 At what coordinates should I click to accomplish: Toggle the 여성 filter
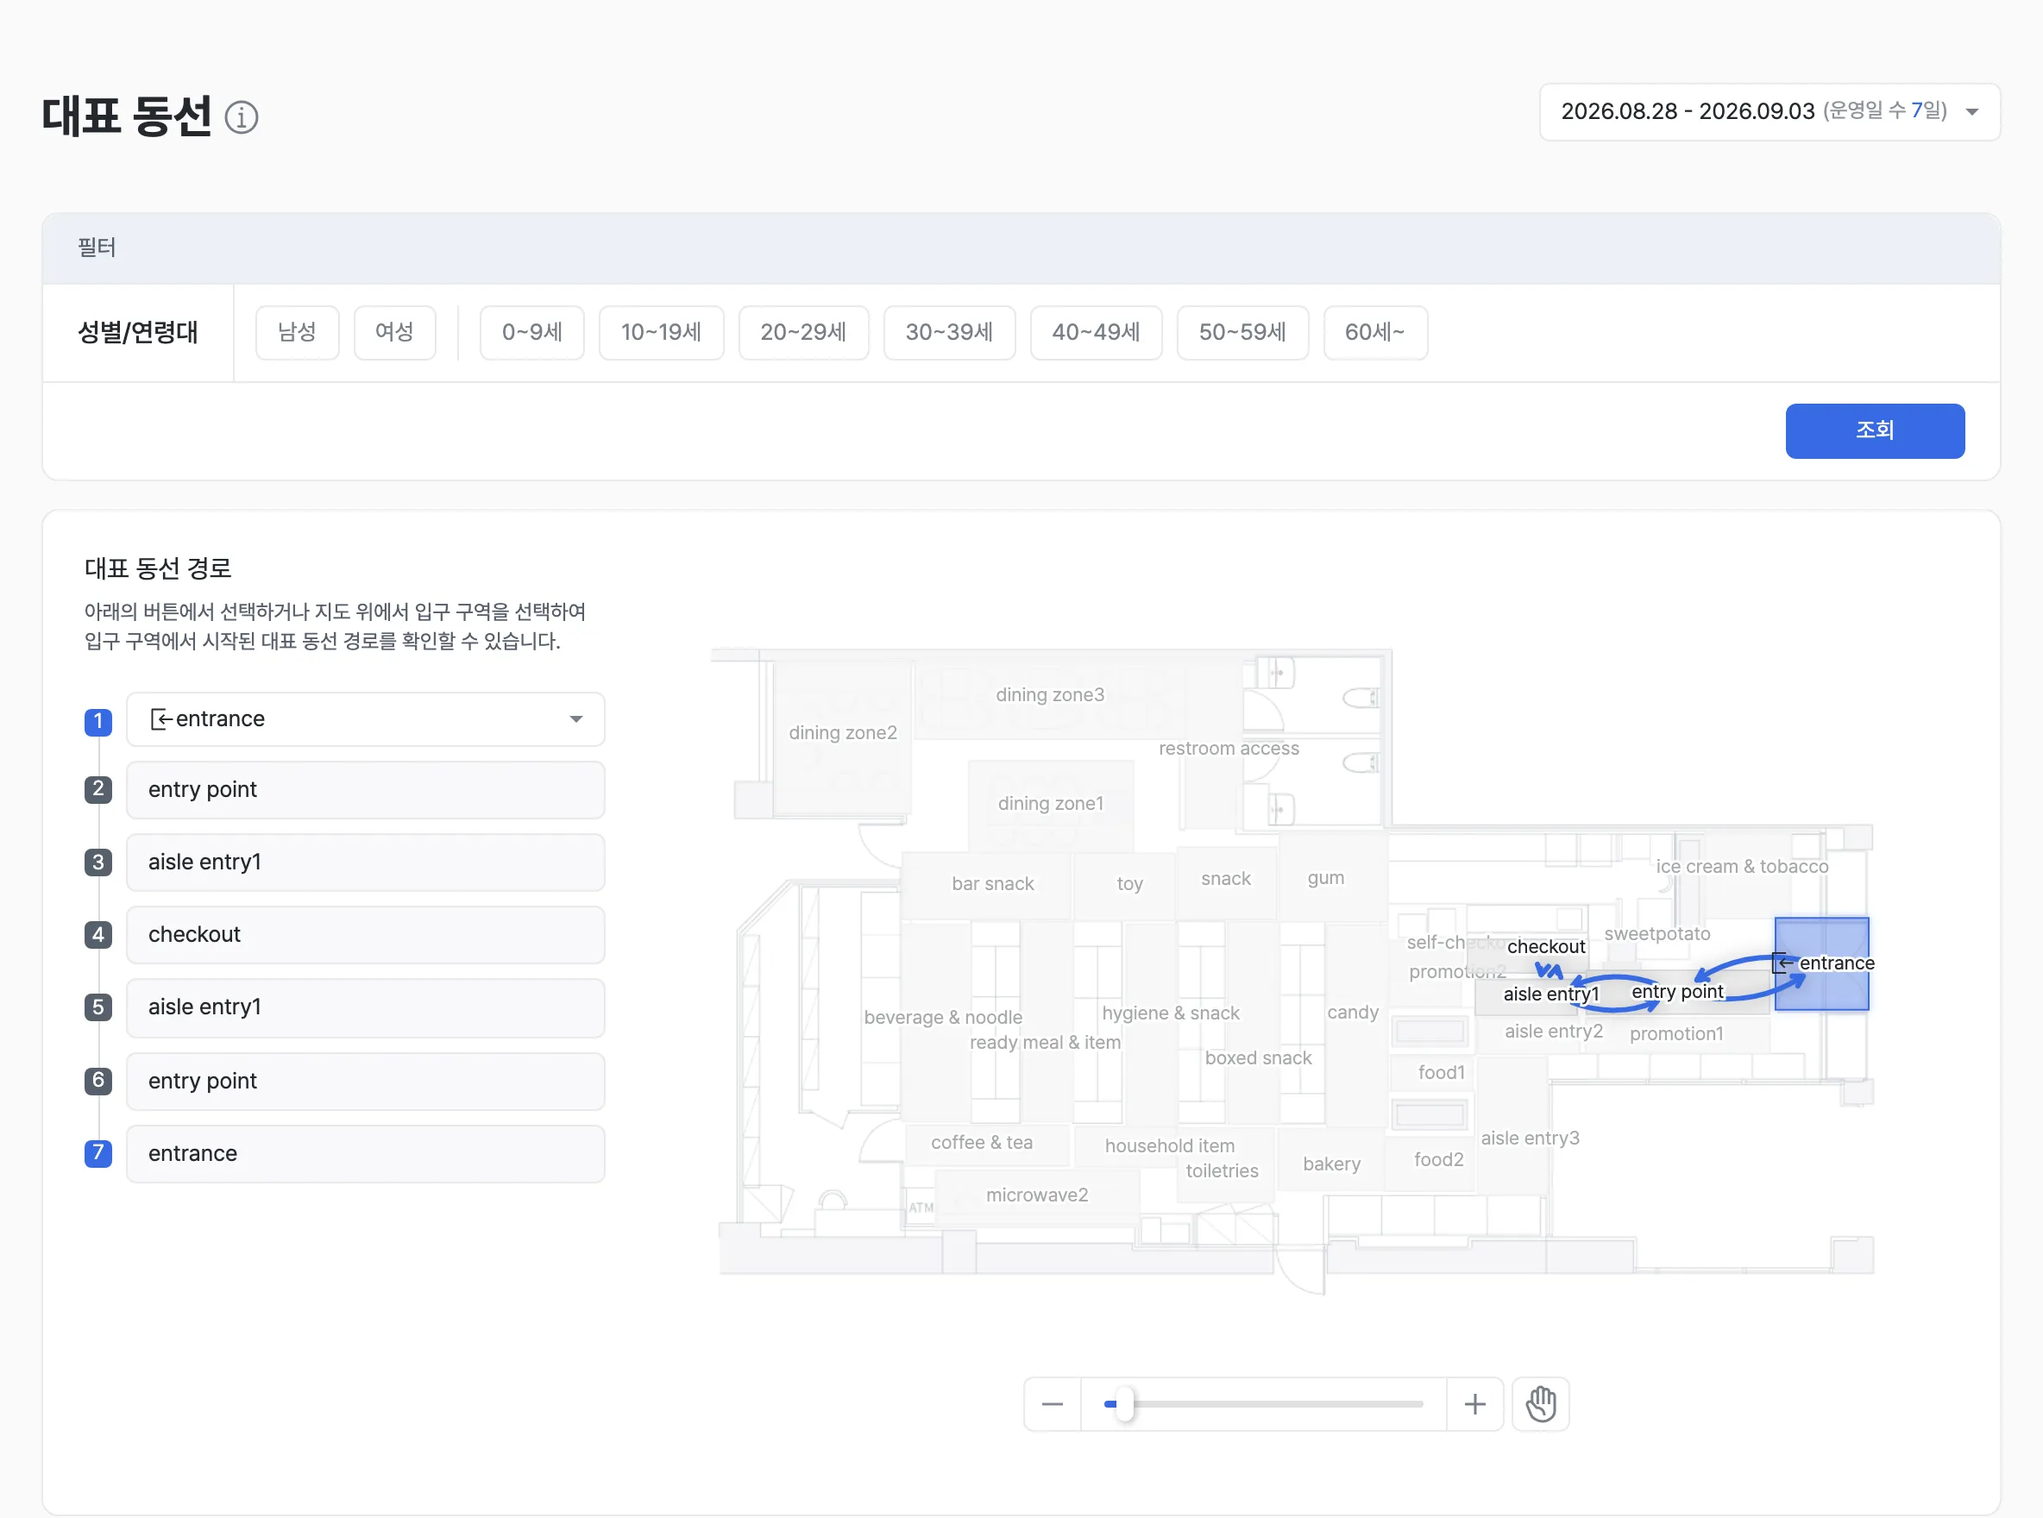point(394,332)
